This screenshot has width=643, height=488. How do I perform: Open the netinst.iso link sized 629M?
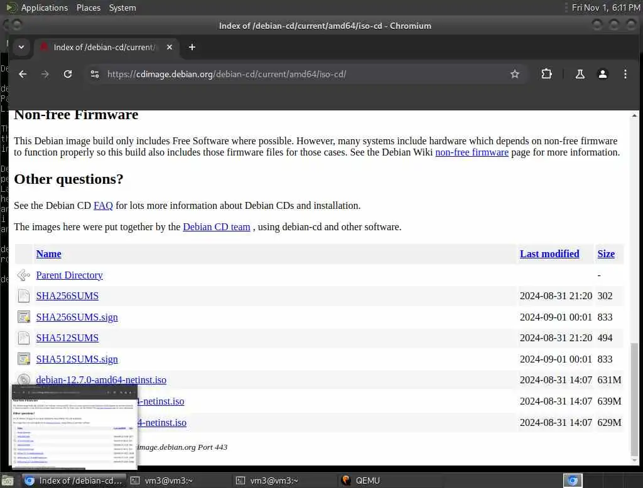click(x=162, y=423)
